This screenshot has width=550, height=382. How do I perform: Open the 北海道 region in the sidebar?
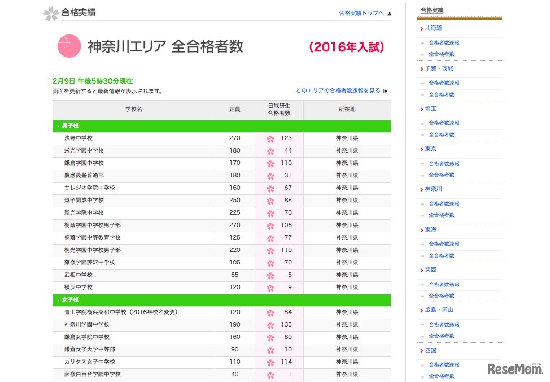pyautogui.click(x=433, y=28)
